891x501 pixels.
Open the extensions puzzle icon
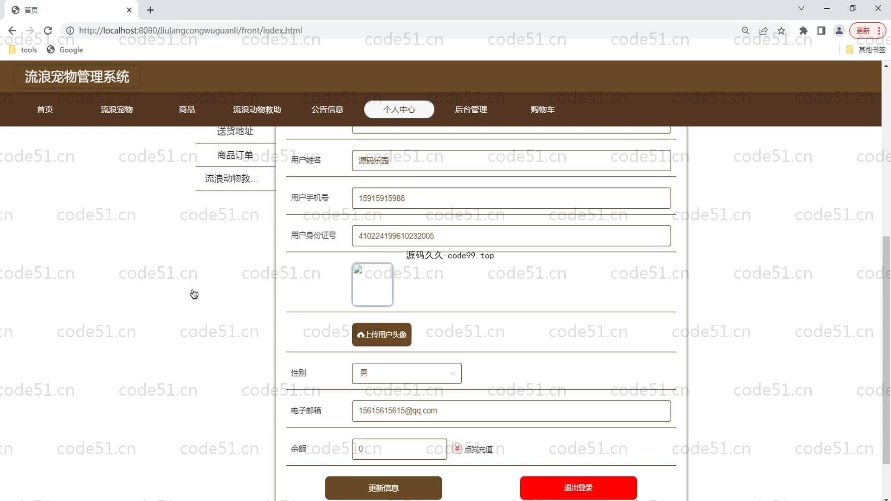(803, 31)
